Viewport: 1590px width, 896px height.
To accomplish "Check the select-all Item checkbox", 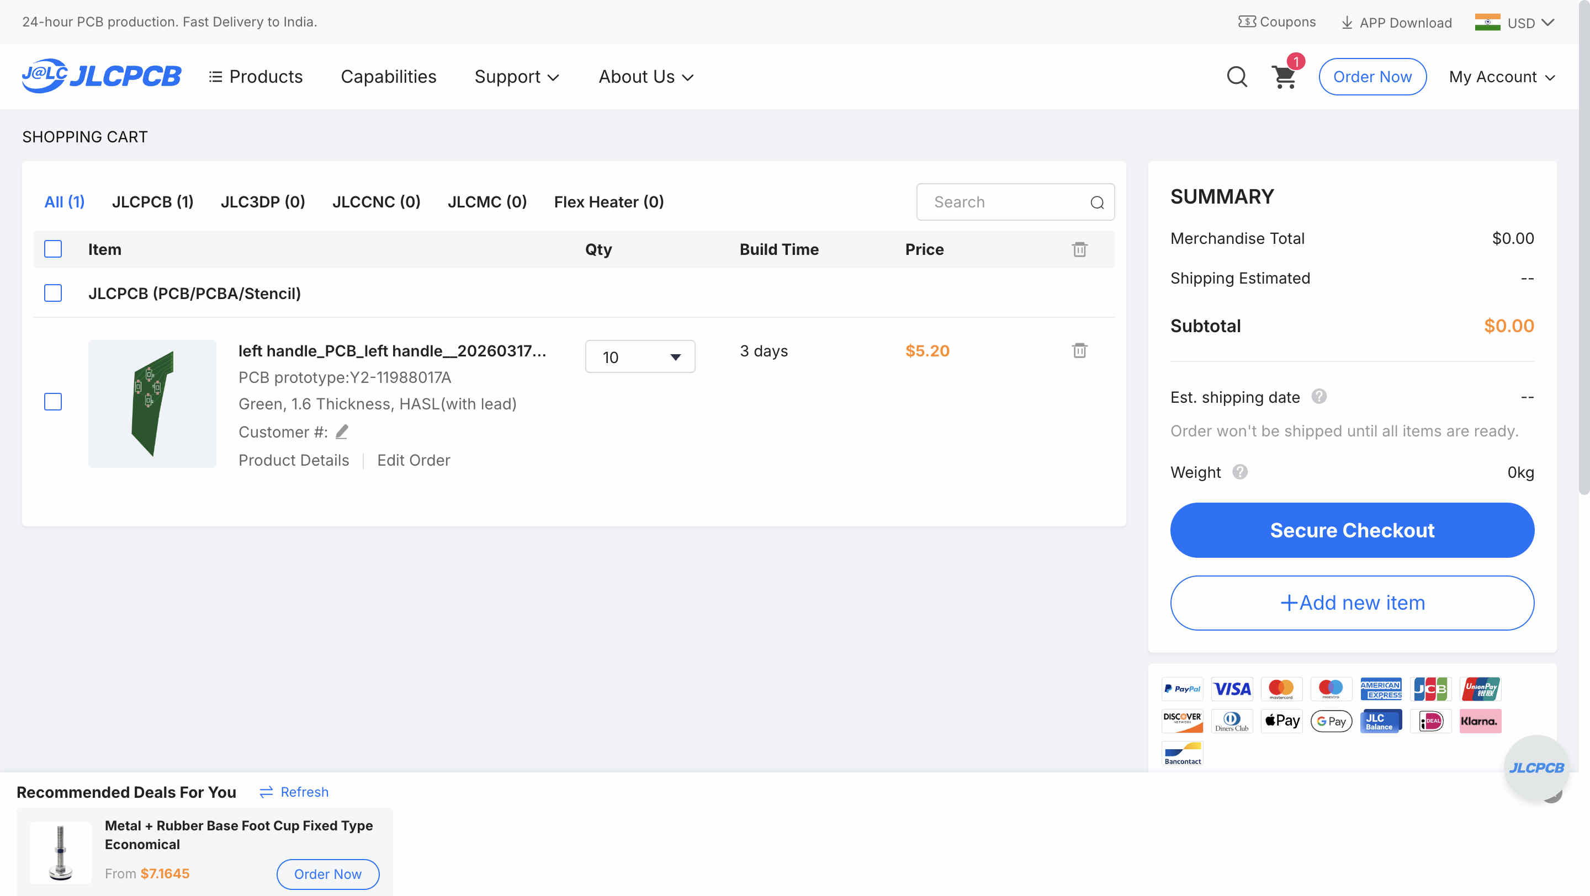I will (x=53, y=250).
